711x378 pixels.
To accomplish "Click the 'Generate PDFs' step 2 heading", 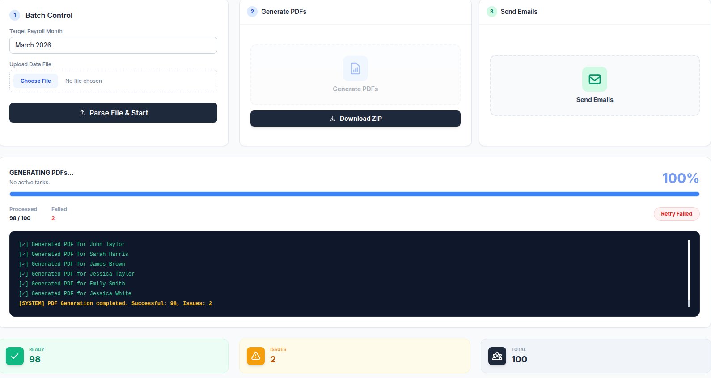I will [284, 12].
